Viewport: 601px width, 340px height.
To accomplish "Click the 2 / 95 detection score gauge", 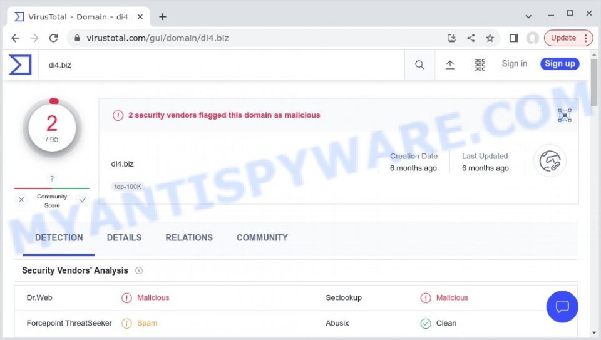I will [x=52, y=128].
